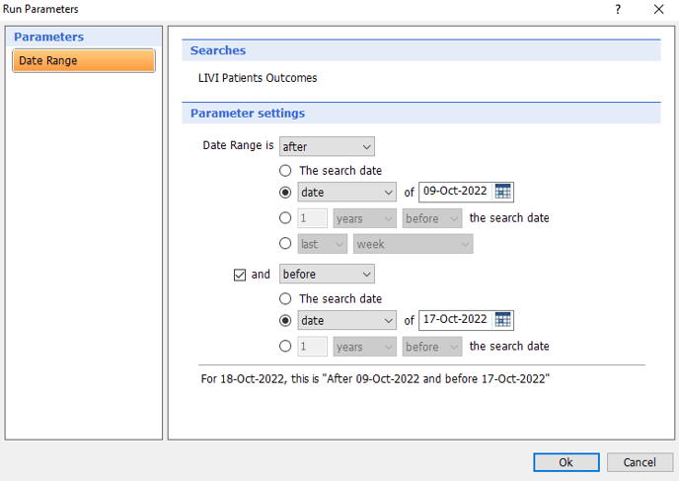The height and width of the screenshot is (481, 679).
Task: Click the 09-Oct-2022 date field
Action: tap(455, 193)
